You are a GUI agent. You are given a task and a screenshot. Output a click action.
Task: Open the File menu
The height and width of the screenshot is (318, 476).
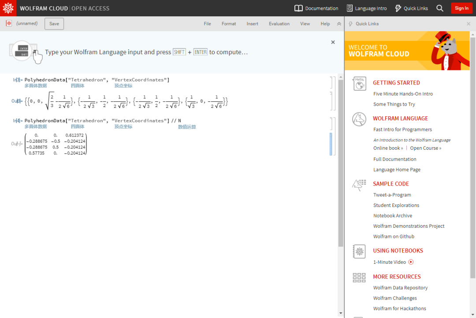(x=207, y=24)
